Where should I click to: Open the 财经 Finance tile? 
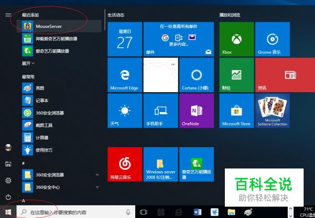point(237,75)
